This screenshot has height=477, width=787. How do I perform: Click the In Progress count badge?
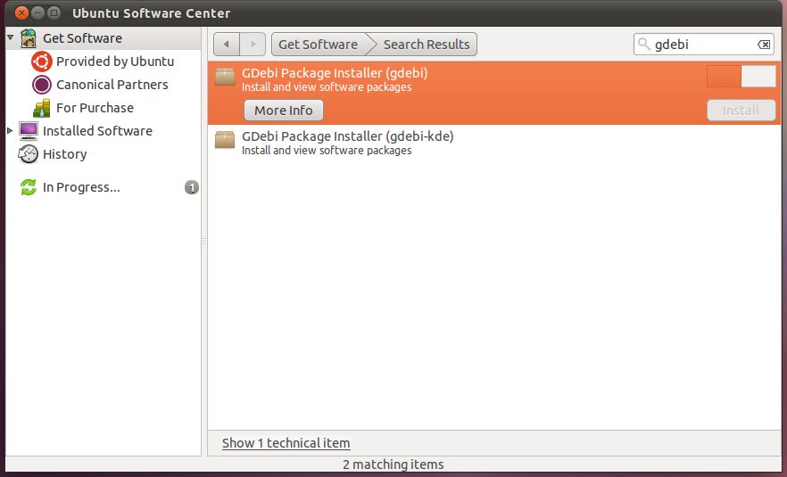tap(192, 187)
